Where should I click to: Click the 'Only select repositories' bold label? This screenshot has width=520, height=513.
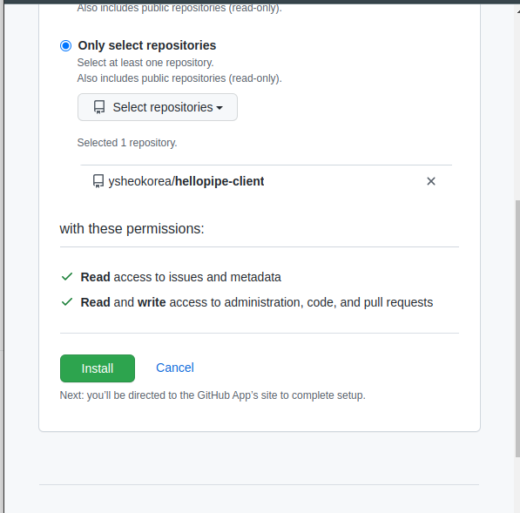coord(147,46)
